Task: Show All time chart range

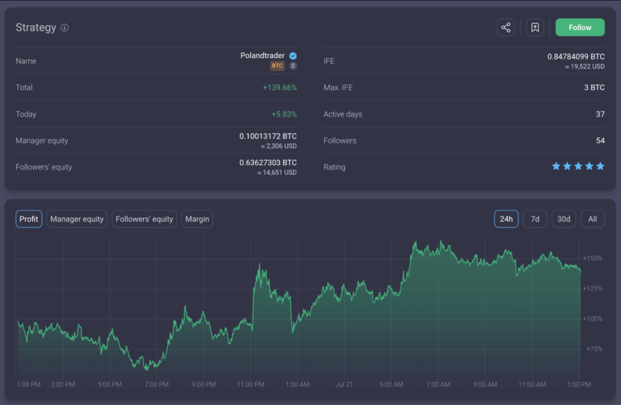Action: pyautogui.click(x=592, y=219)
